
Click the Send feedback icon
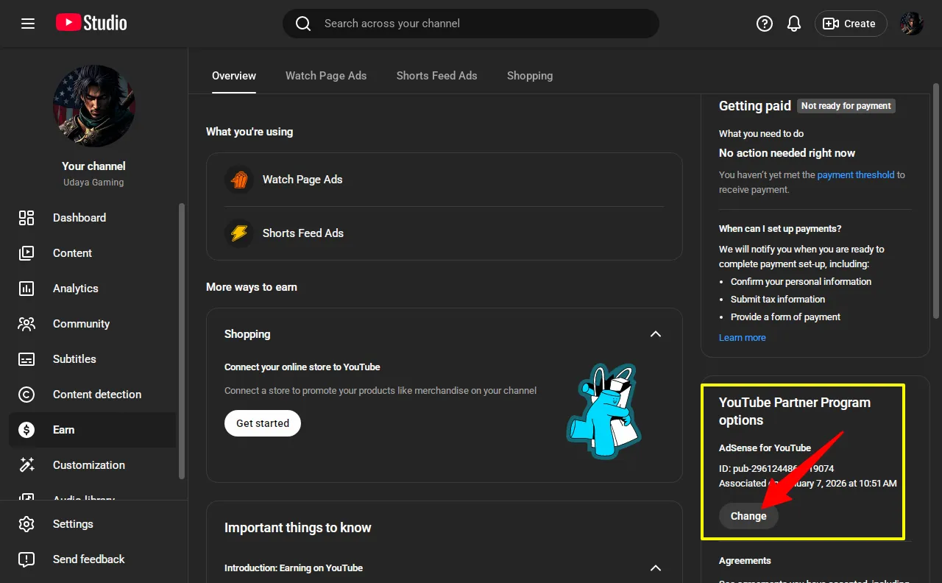point(26,559)
